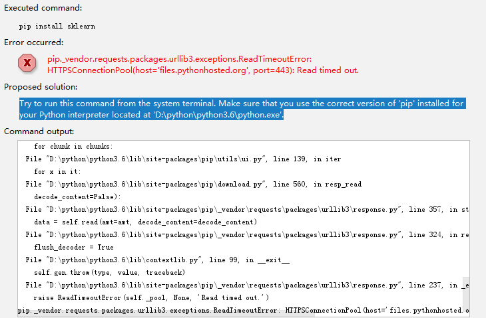The image size is (486, 318).
Task: Click 'for chunk in chunks:' output line
Action: point(74,147)
